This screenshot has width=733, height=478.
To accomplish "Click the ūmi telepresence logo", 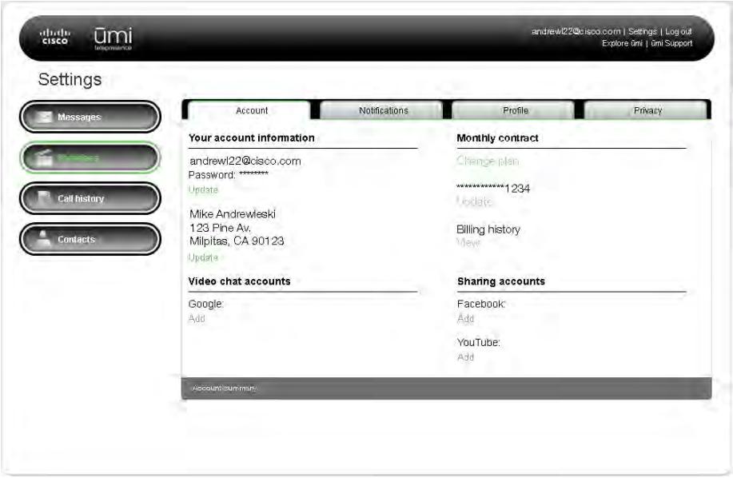I will (x=114, y=38).
